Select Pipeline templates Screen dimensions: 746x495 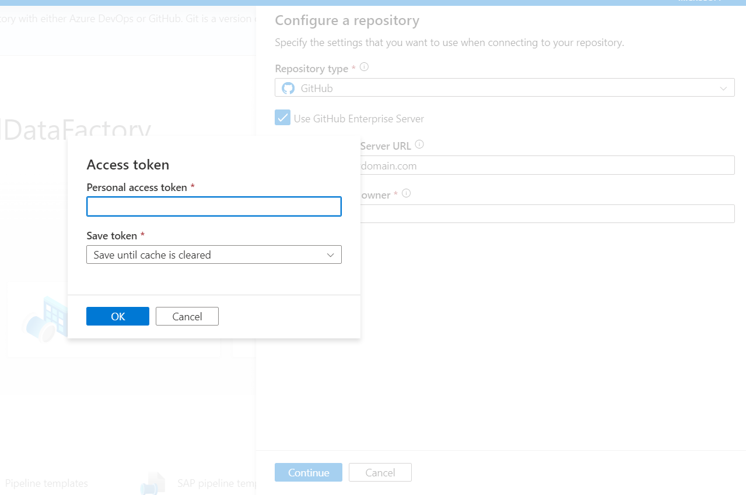[x=46, y=483]
